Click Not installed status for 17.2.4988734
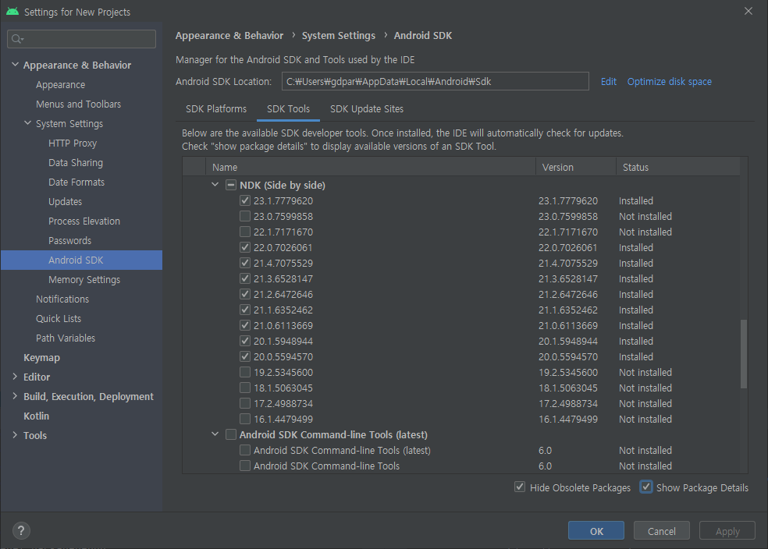The height and width of the screenshot is (549, 768). coord(645,404)
